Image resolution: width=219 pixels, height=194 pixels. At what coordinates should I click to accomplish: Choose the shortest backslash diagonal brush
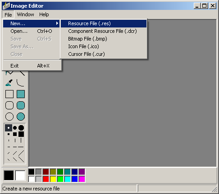click(9, 159)
